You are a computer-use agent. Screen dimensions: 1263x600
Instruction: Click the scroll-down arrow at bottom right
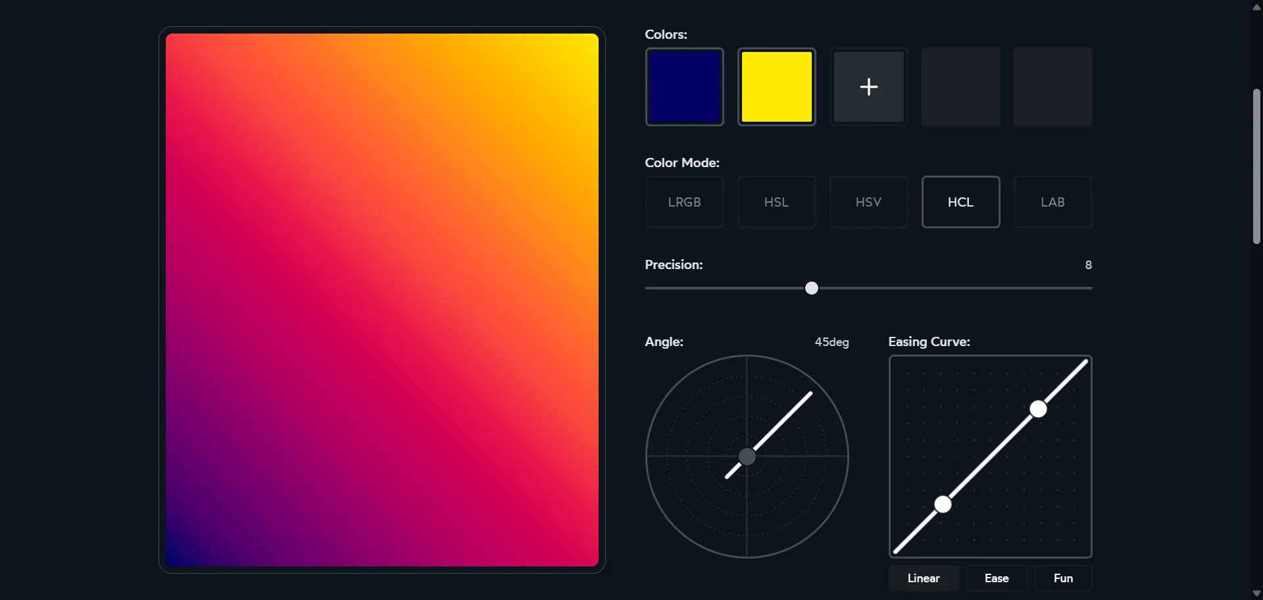click(1255, 593)
